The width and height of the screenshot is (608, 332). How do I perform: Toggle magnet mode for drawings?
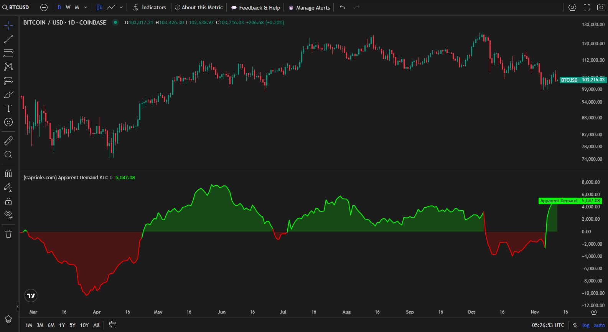8,173
